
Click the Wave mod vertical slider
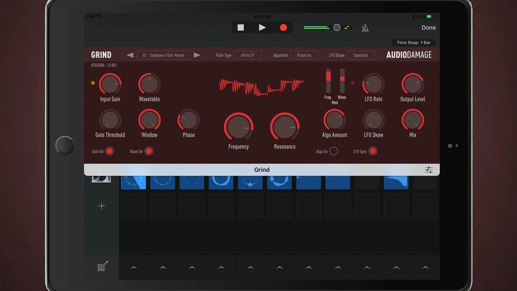click(x=343, y=81)
